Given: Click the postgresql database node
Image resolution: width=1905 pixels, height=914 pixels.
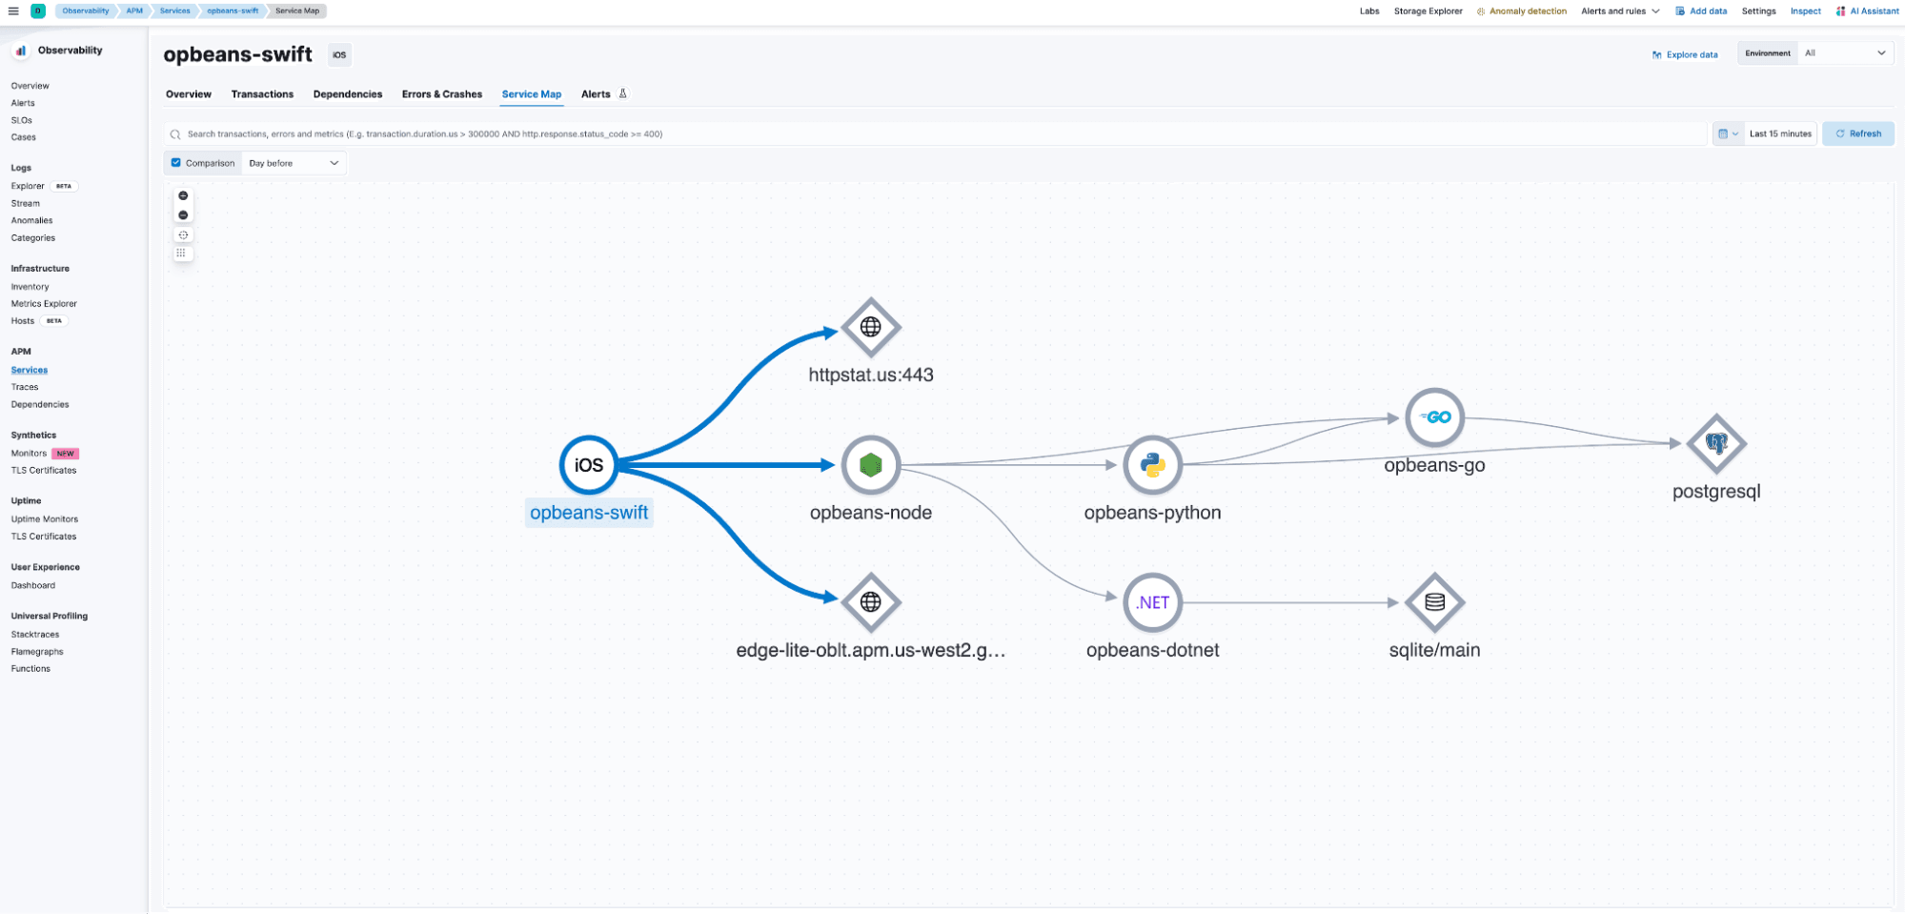Looking at the screenshot, I should (1715, 443).
